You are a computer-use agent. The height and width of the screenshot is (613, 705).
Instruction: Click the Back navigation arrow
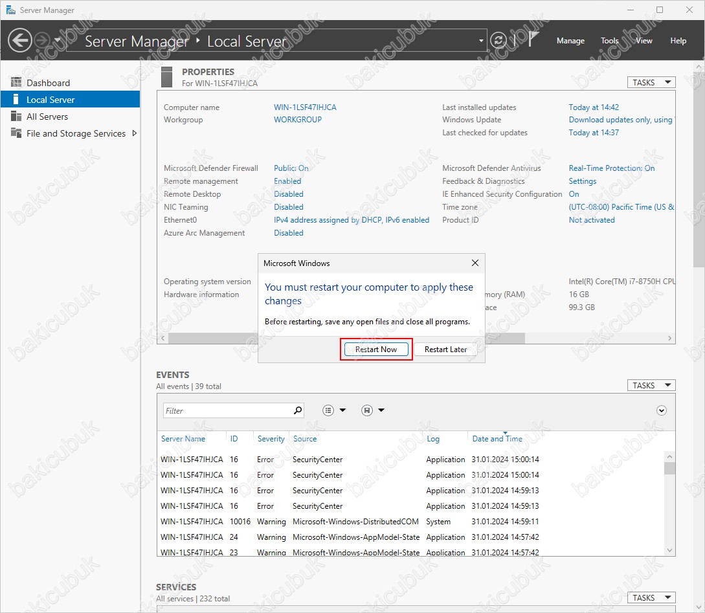point(20,40)
